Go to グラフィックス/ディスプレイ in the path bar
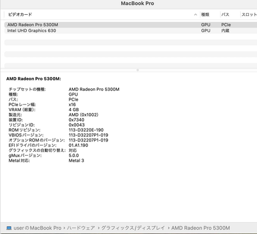 pyautogui.click(x=133, y=228)
